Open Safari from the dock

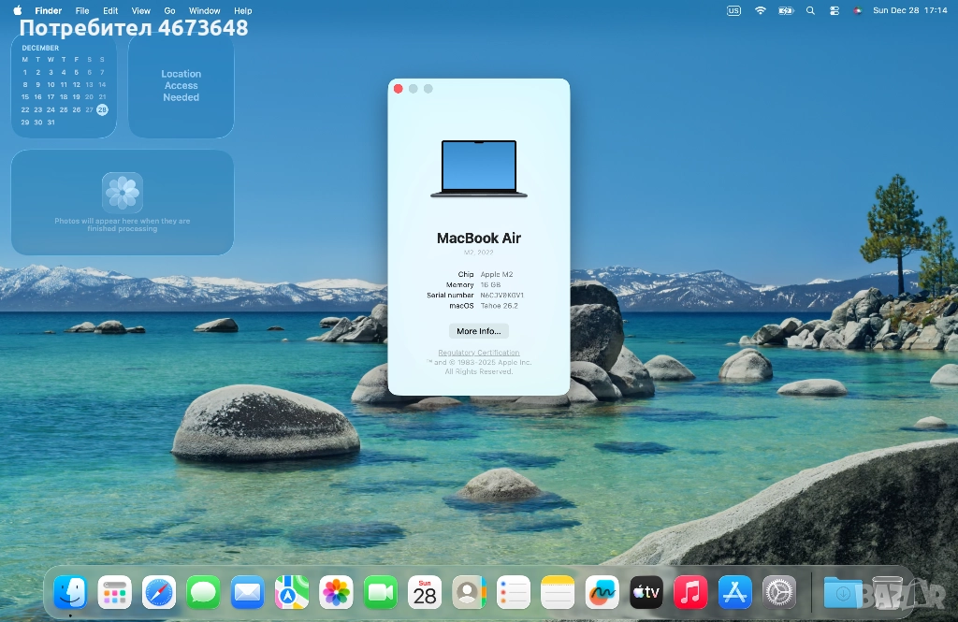tap(159, 592)
